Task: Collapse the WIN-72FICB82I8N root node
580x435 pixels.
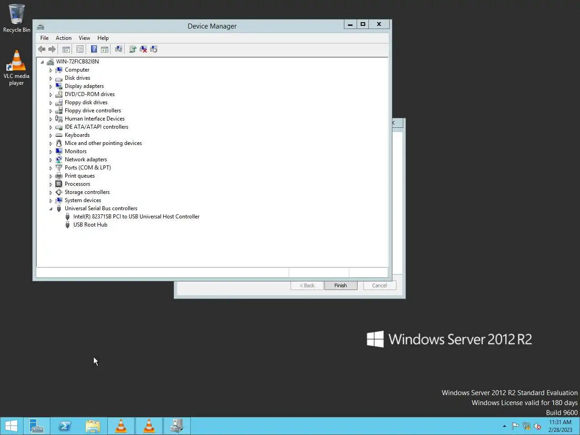Action: pyautogui.click(x=42, y=62)
